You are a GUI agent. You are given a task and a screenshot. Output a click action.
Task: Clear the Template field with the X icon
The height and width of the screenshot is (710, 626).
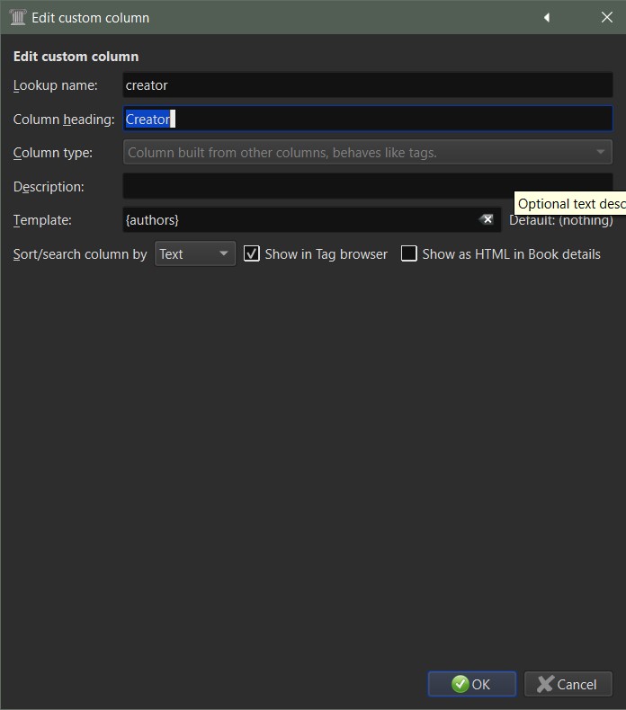click(487, 219)
